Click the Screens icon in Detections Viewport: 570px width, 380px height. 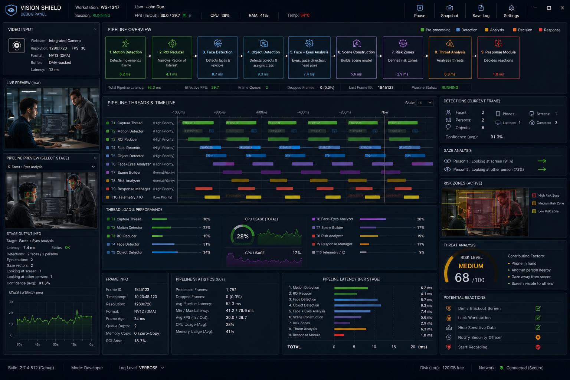pyautogui.click(x=532, y=114)
